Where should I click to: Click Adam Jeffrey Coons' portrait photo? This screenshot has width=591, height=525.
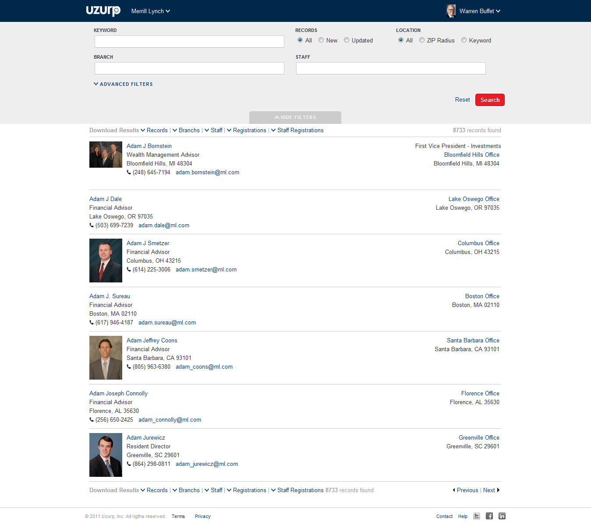click(x=106, y=358)
